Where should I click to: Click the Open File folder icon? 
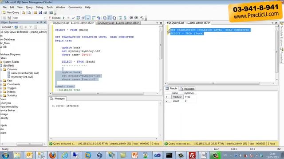pyautogui.click(x=35, y=12)
